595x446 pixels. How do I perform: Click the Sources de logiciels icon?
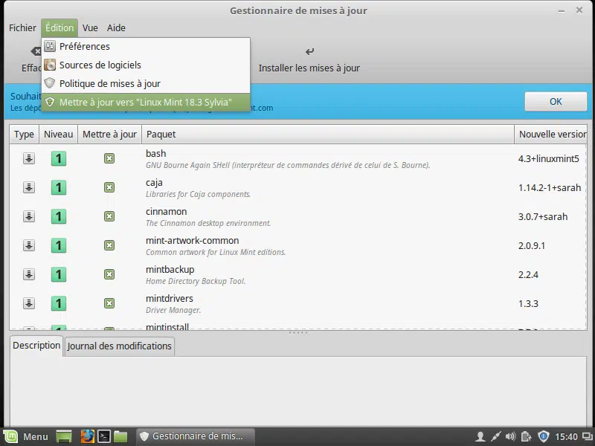(50, 65)
